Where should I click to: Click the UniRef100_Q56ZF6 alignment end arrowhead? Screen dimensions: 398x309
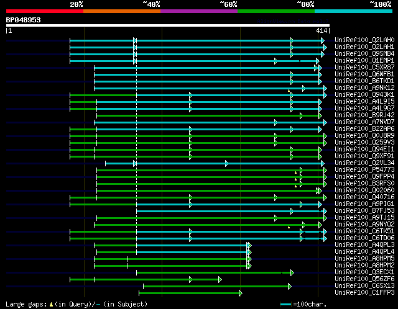click(220, 280)
